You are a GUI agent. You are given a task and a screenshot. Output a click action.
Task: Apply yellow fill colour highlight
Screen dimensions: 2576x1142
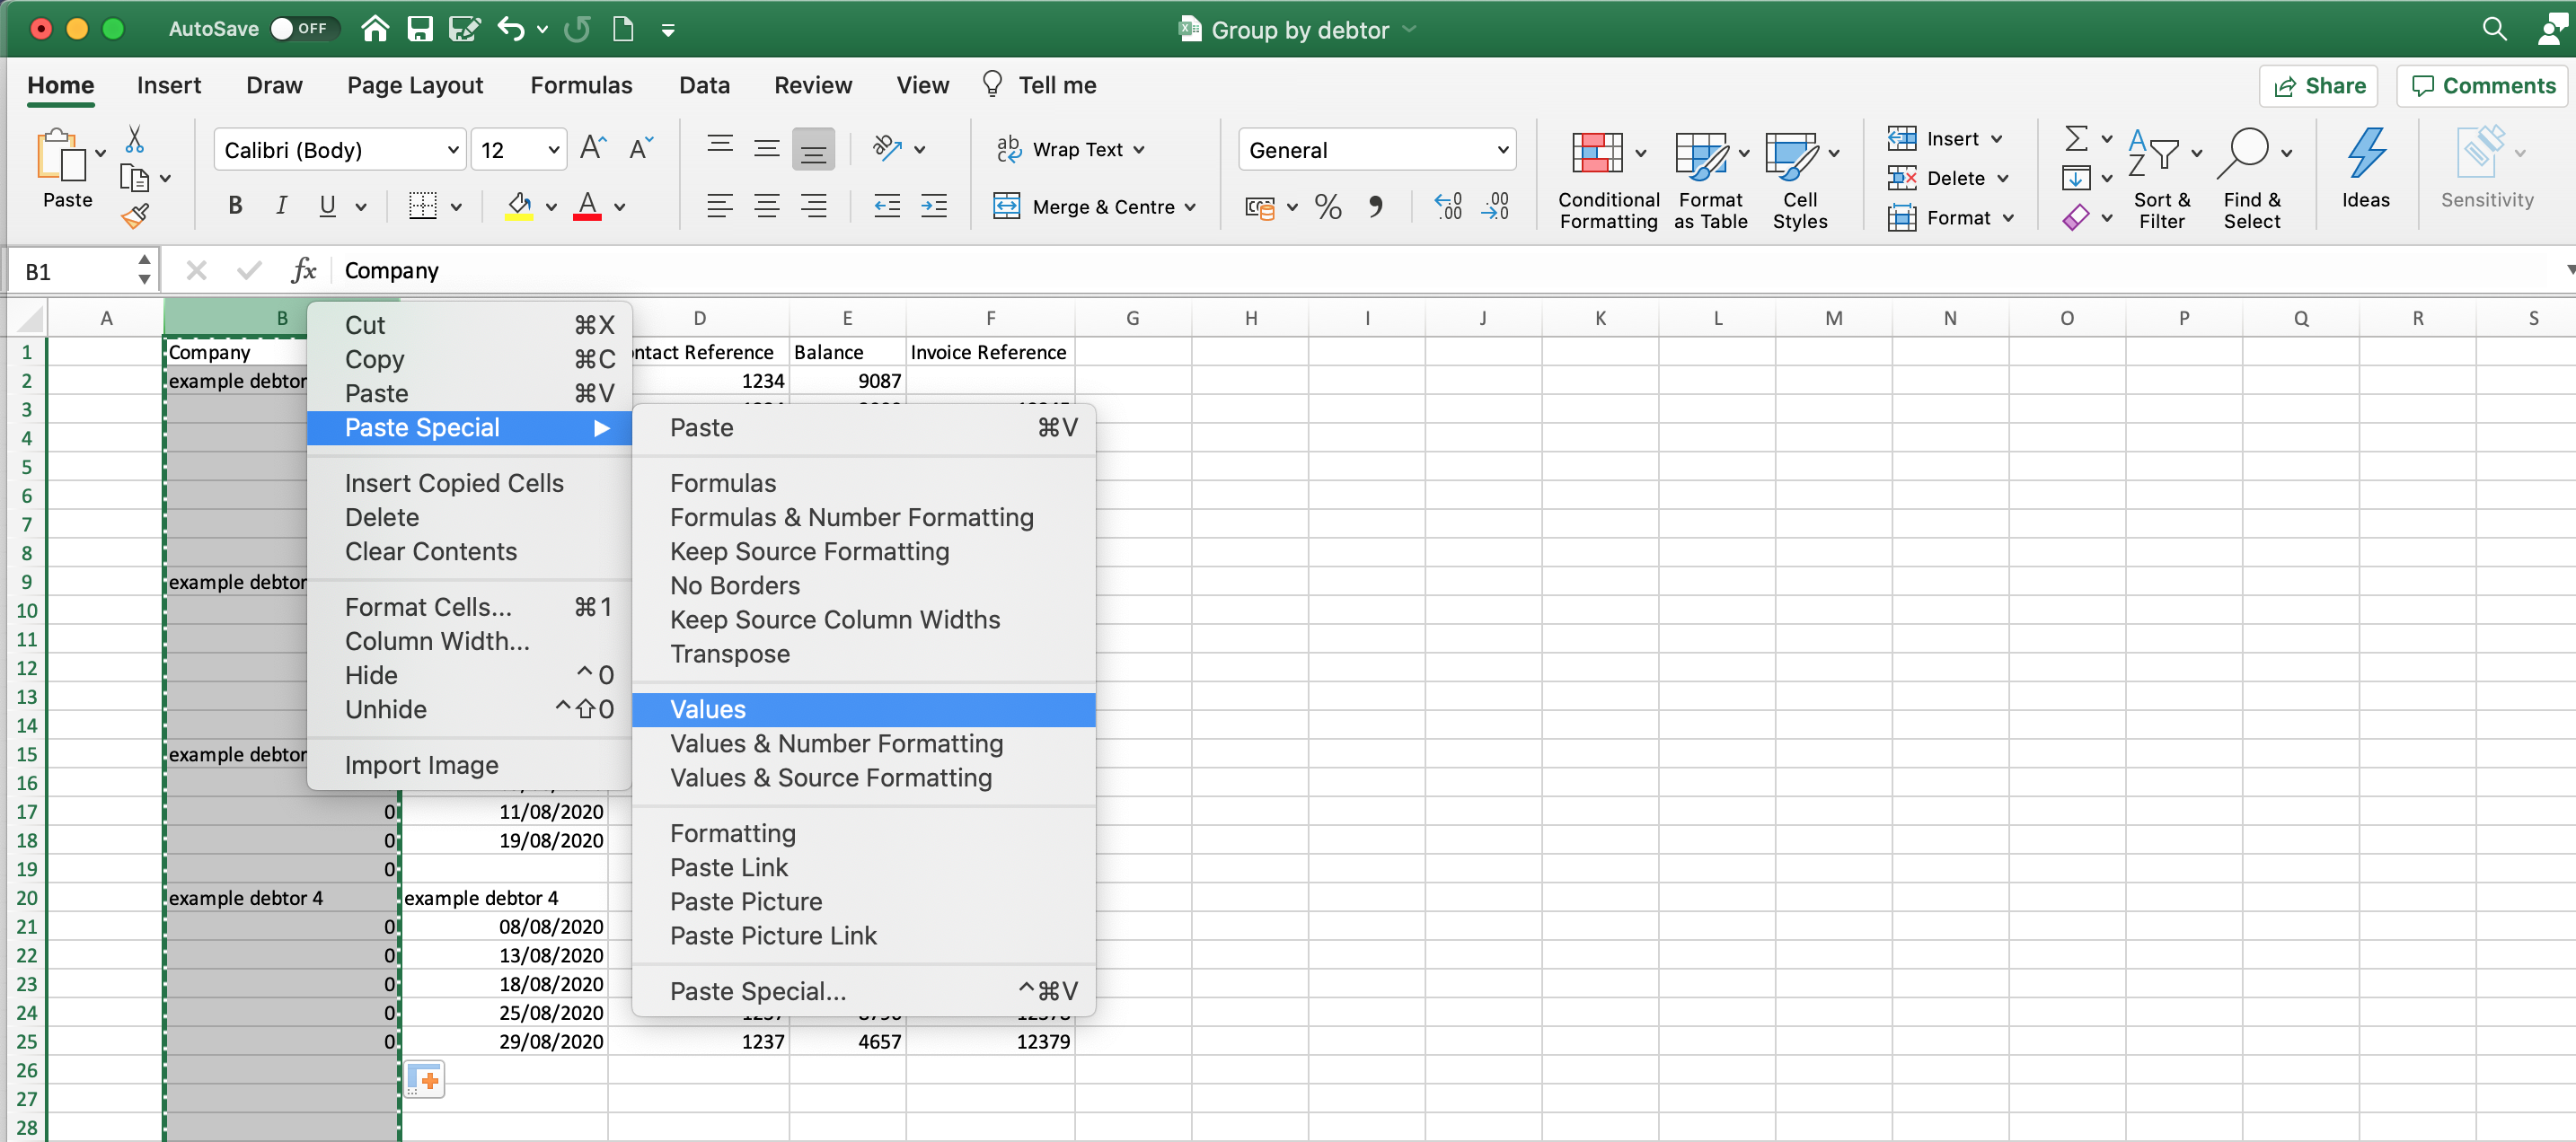coord(519,207)
